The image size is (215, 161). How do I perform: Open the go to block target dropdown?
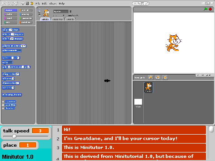[x=11, y=62]
